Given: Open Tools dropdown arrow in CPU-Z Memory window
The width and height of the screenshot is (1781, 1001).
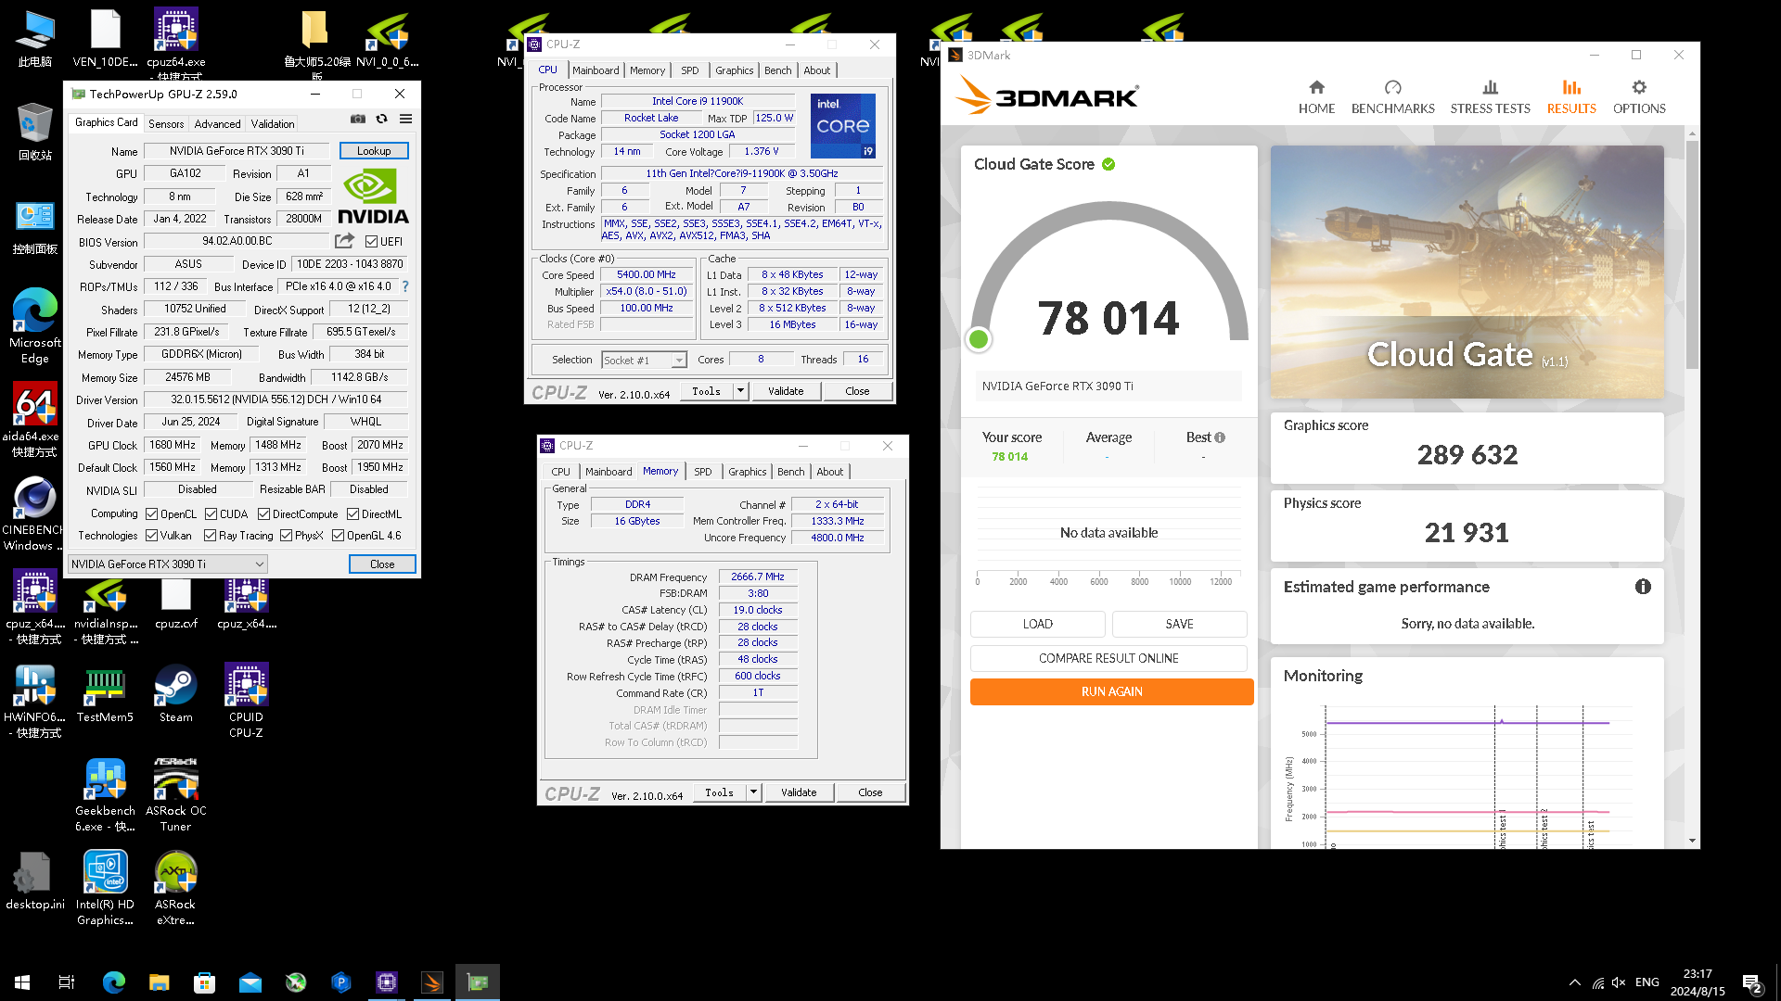Looking at the screenshot, I should [x=753, y=792].
